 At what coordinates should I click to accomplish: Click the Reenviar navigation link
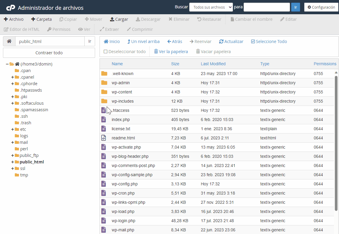coord(201,42)
